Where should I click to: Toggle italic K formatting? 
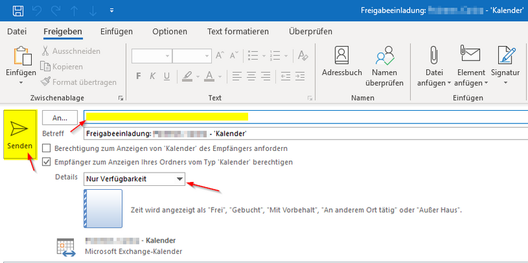click(152, 76)
